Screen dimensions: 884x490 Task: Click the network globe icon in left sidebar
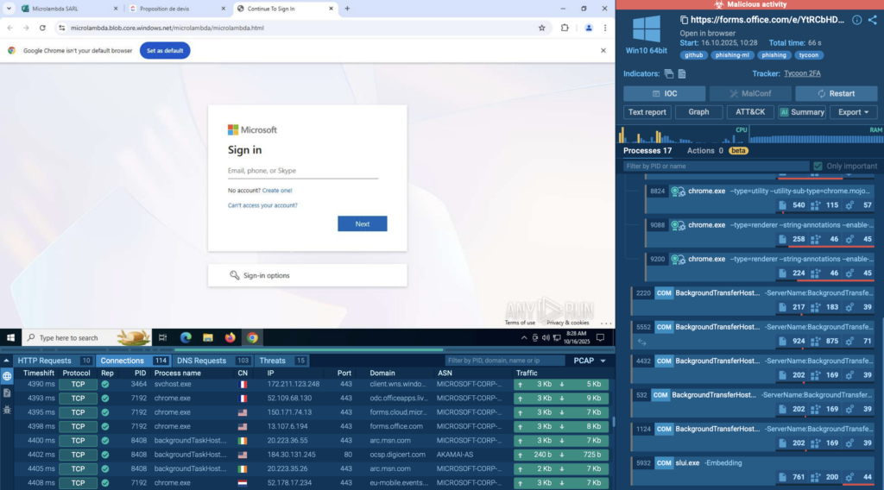(7, 376)
